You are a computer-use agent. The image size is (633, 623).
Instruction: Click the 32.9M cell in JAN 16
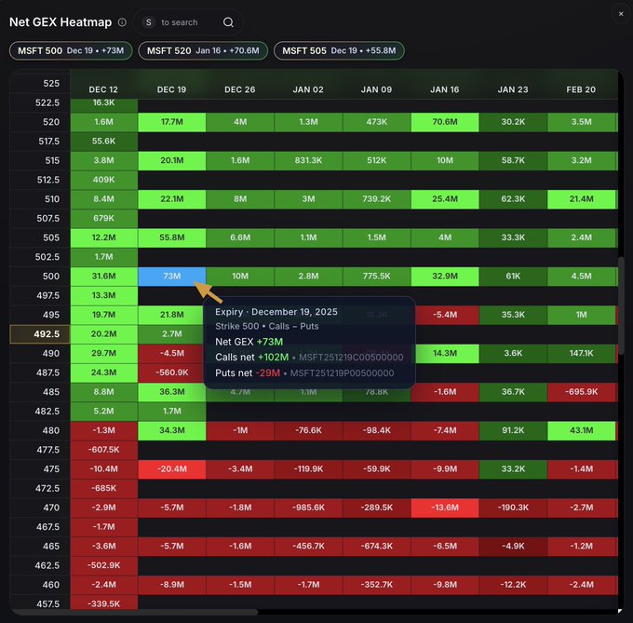point(445,277)
